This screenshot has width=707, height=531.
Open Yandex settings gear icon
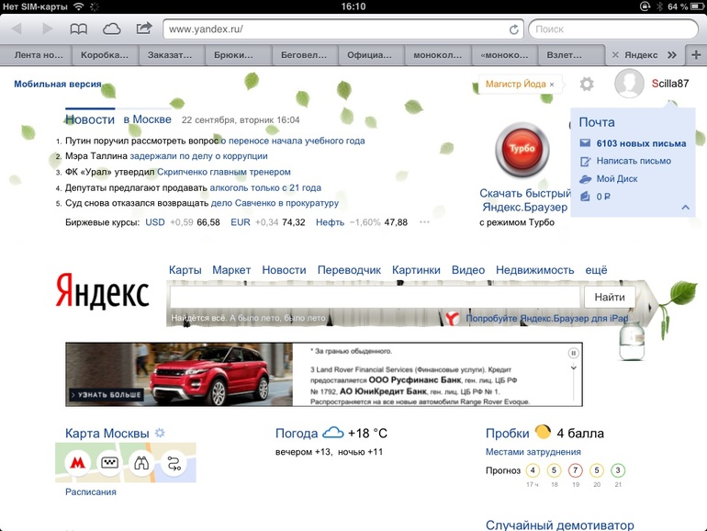587,84
